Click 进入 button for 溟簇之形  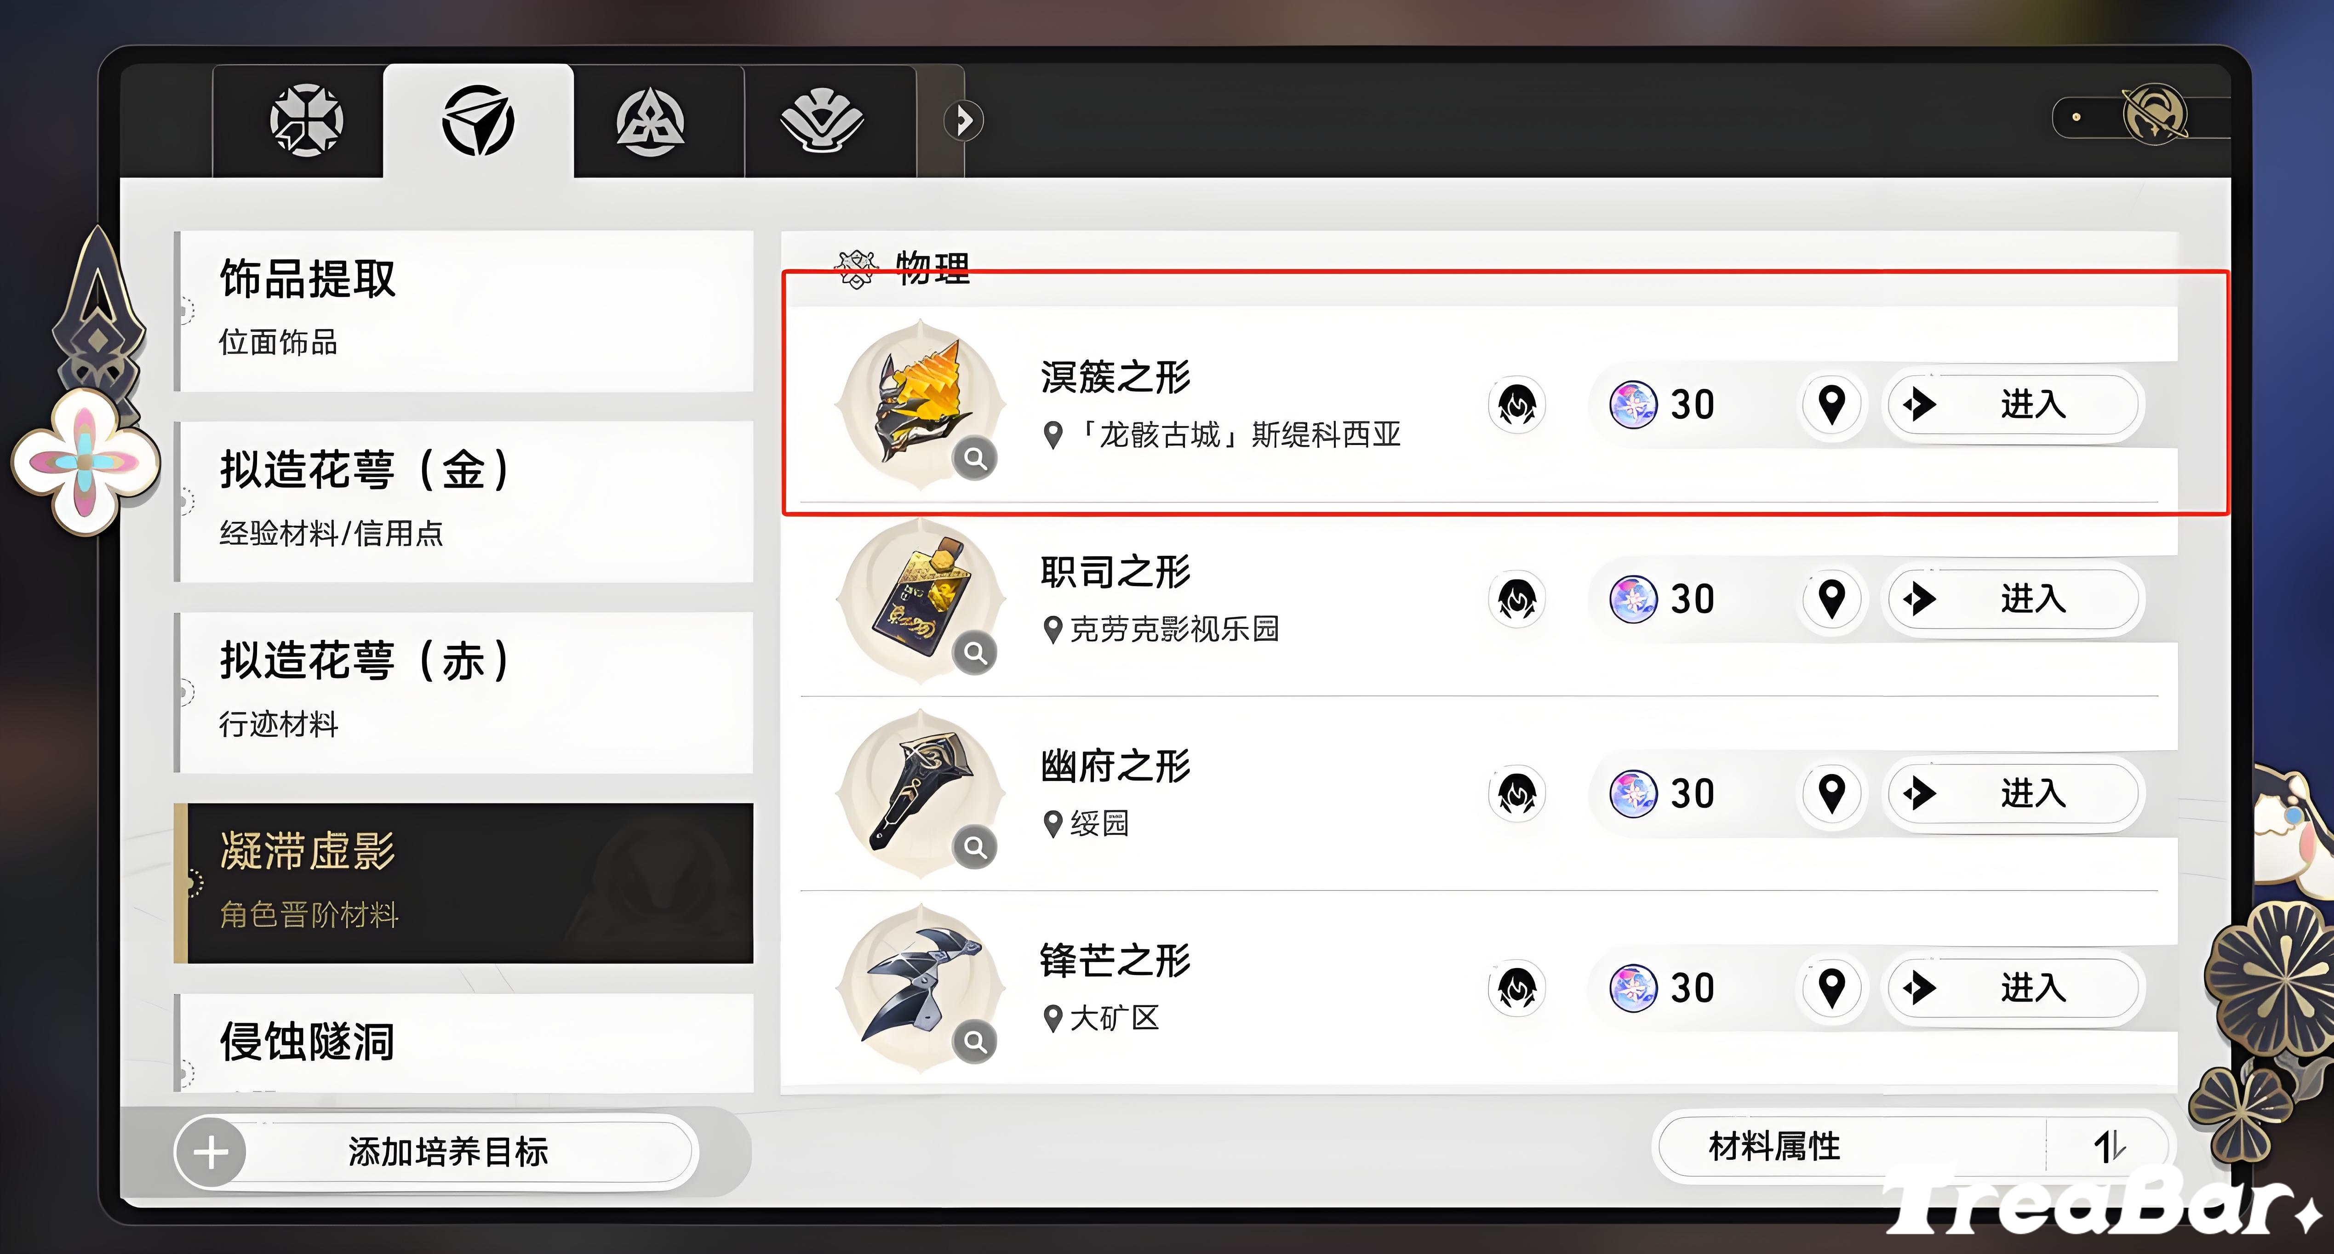point(2013,404)
